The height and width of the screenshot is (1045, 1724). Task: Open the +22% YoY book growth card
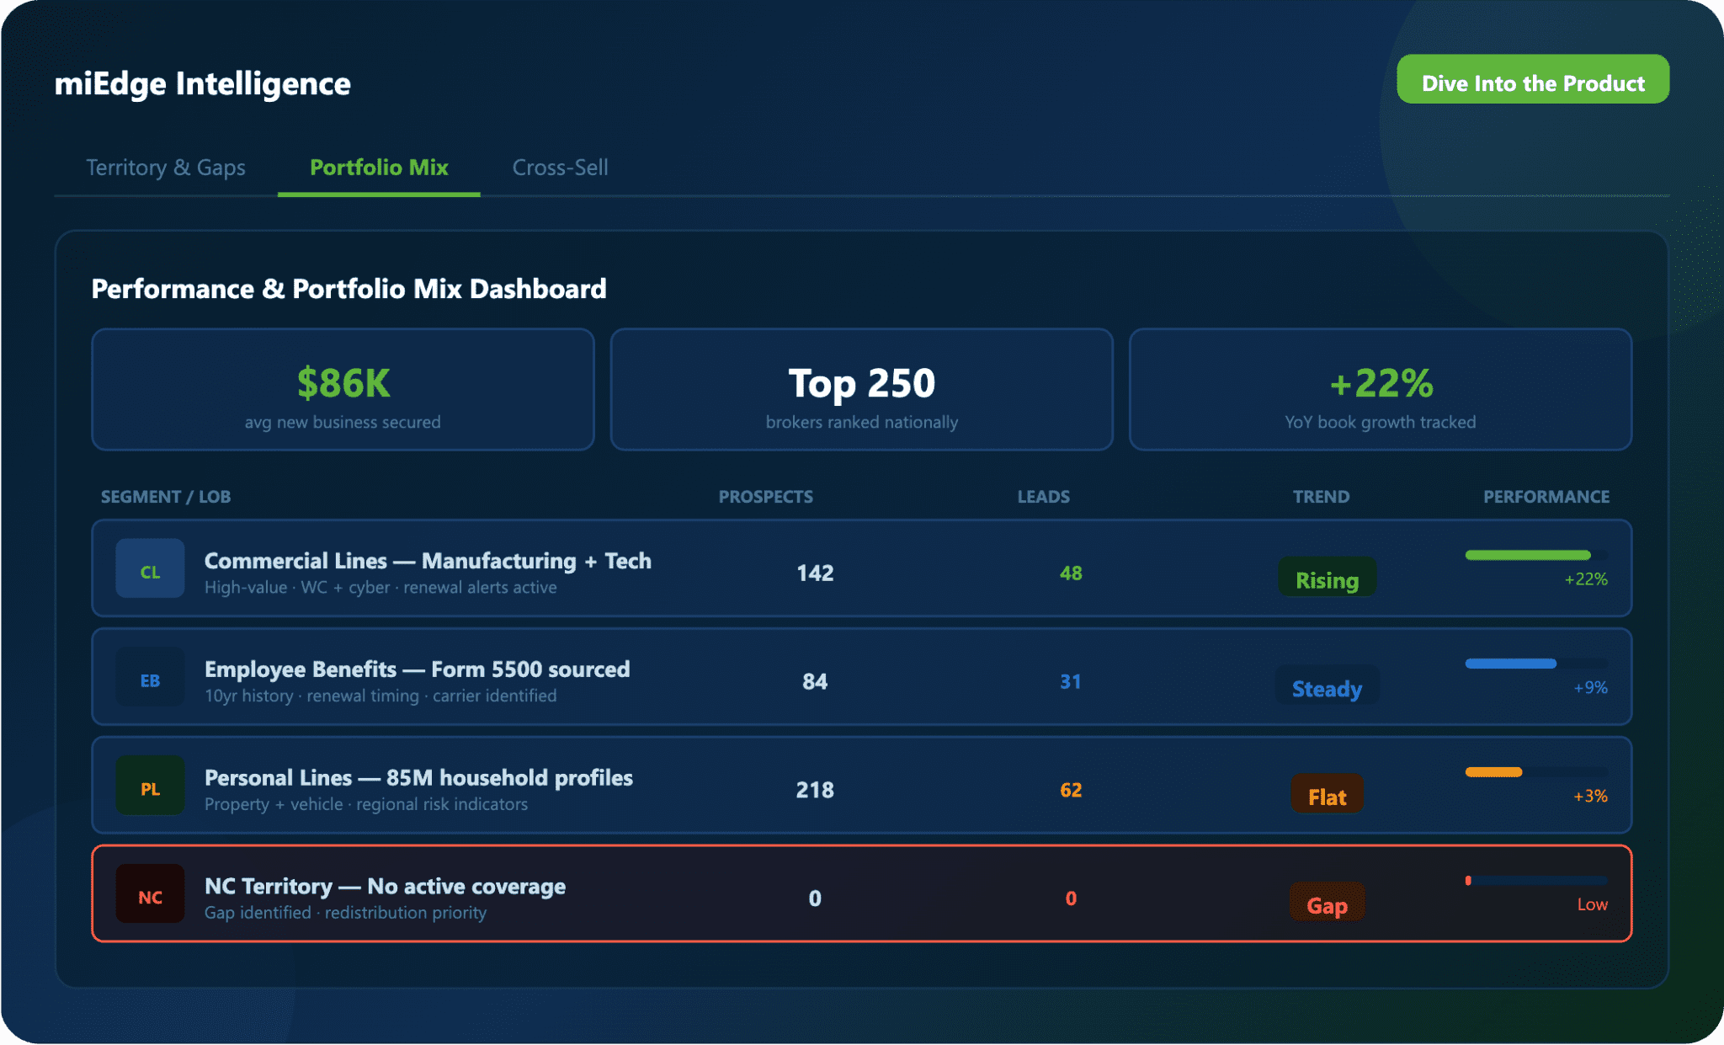click(1380, 389)
